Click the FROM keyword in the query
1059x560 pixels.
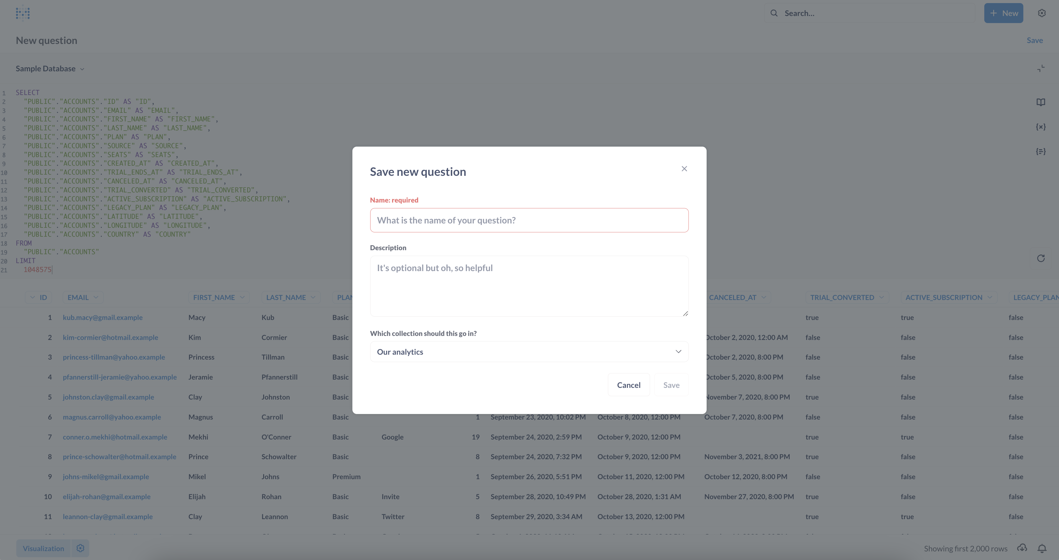(x=23, y=243)
